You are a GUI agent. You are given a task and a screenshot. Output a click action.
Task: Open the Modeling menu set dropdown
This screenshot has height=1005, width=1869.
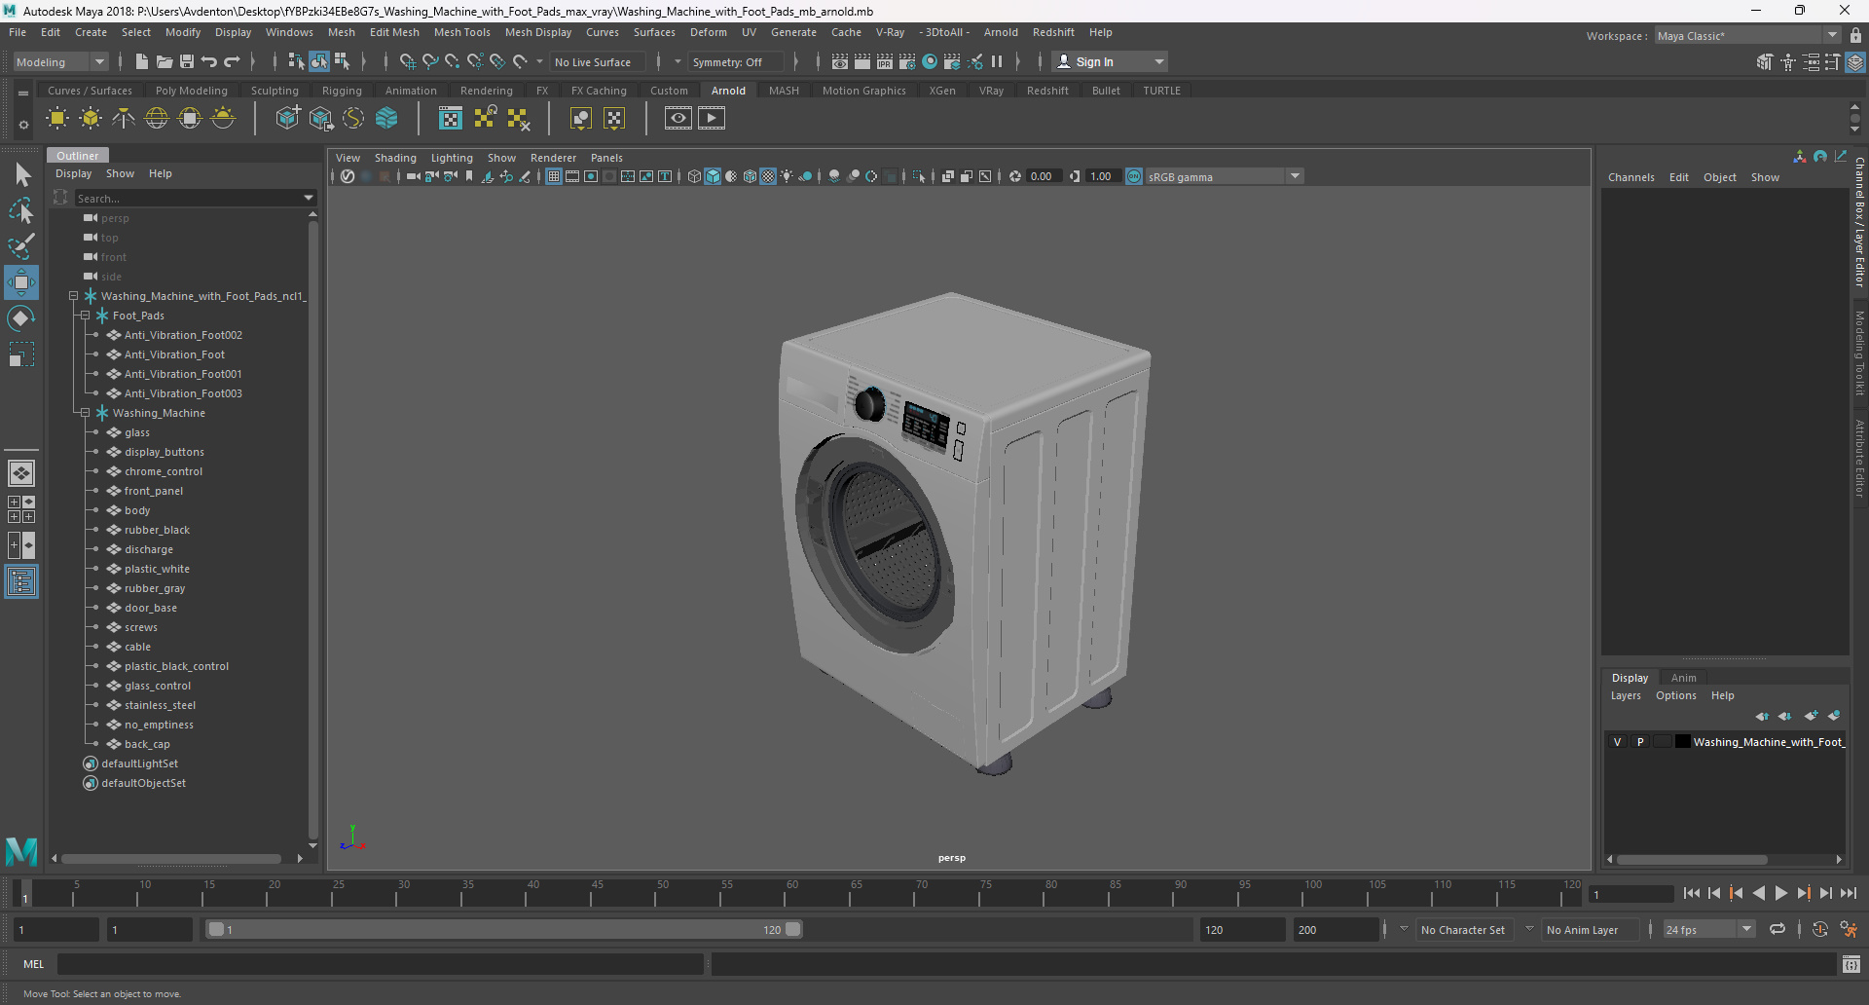pyautogui.click(x=60, y=61)
